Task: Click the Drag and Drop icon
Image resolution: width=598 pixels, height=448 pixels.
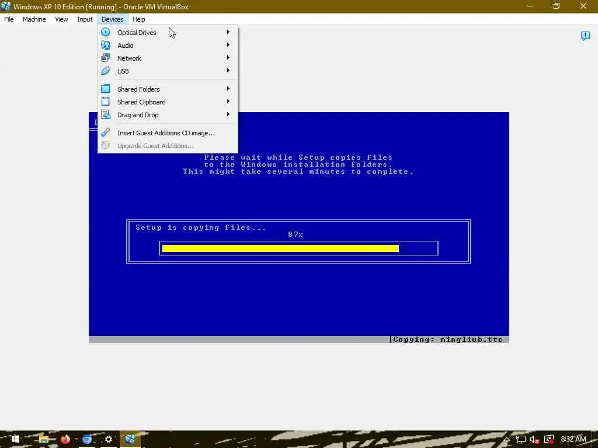Action: [106, 115]
